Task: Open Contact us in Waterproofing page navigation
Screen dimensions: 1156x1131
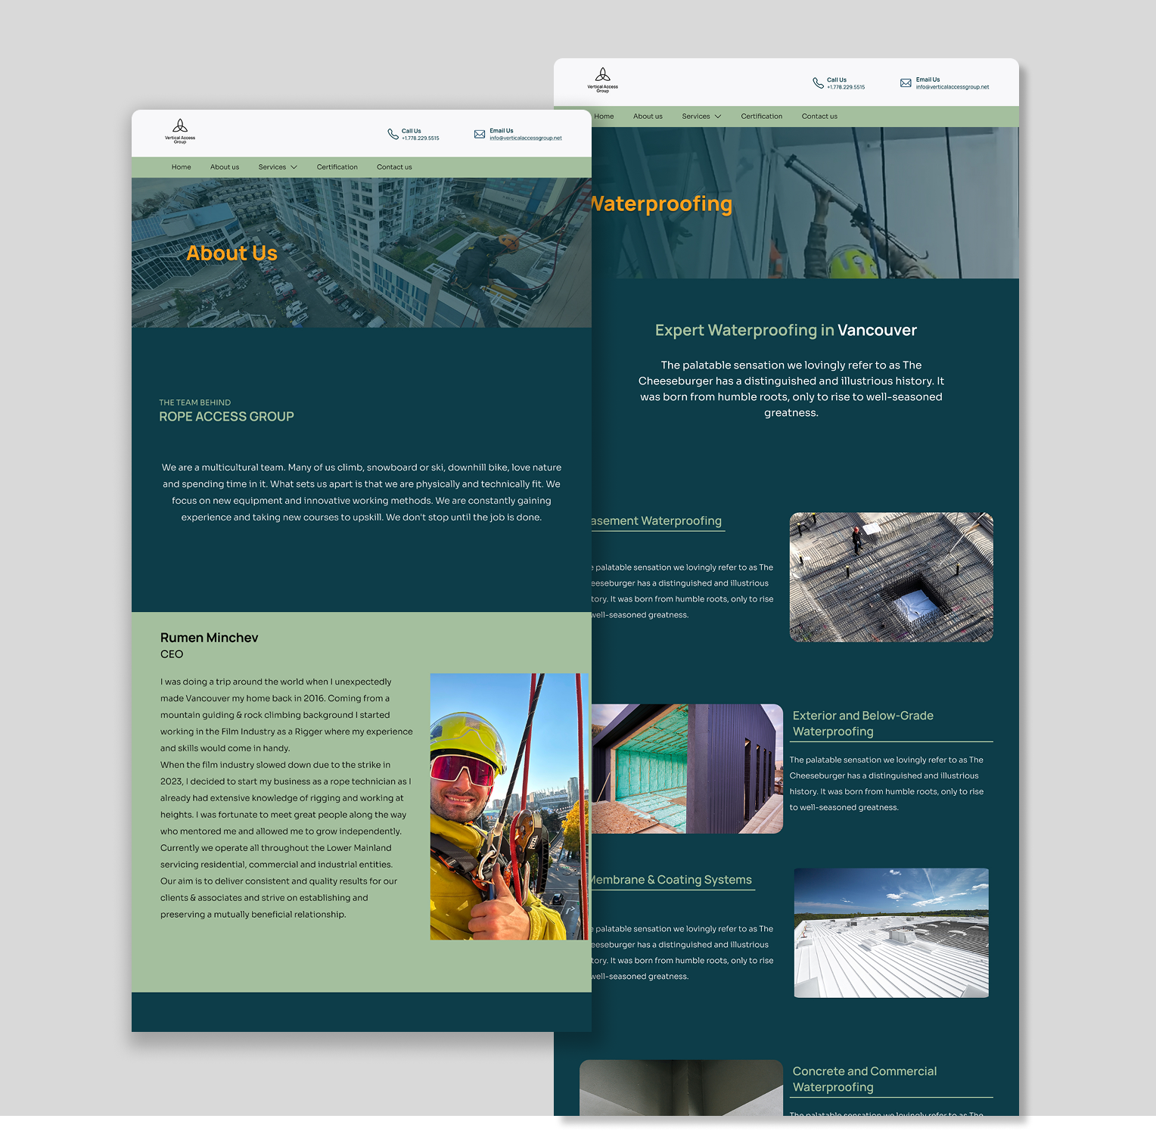Action: [x=819, y=117]
